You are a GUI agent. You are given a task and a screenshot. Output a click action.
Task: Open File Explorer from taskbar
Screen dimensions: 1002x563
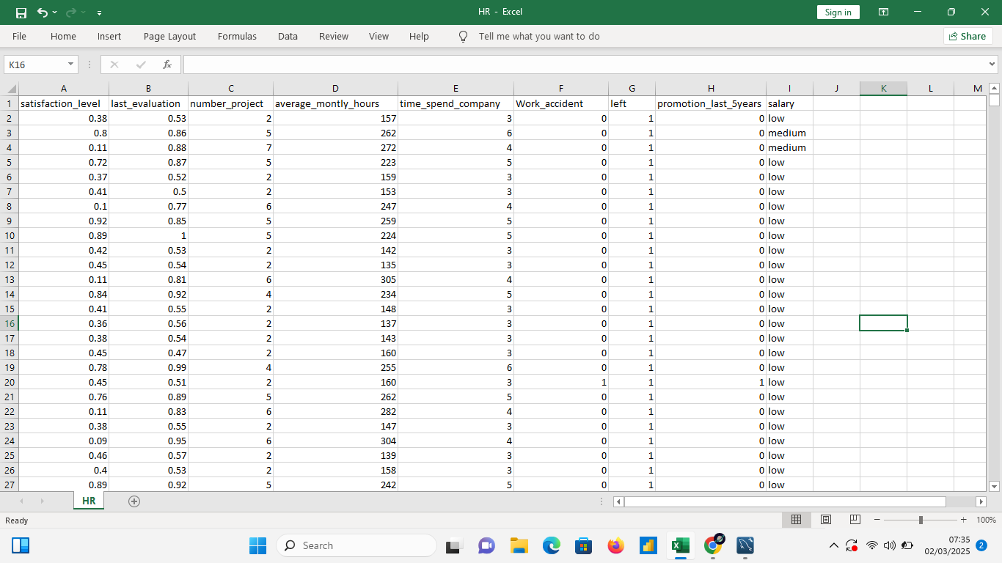[x=519, y=545]
